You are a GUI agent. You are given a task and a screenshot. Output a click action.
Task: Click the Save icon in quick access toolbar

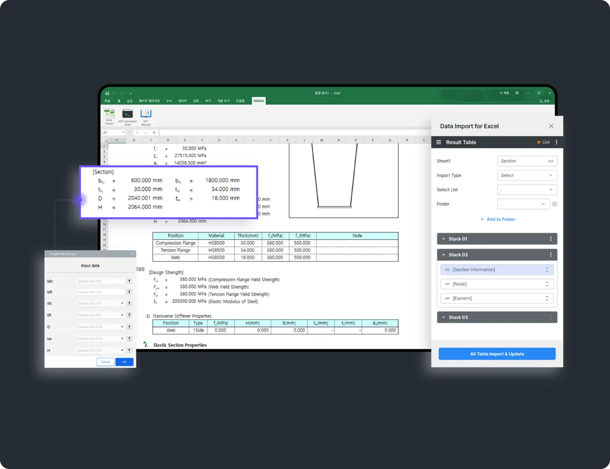pos(107,93)
